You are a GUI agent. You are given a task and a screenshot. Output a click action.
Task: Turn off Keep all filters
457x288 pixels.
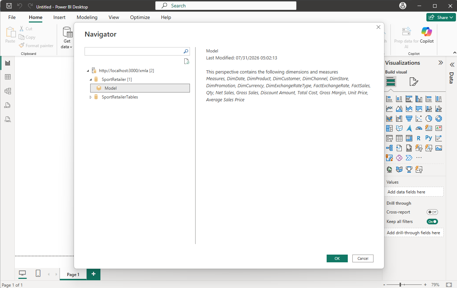(x=432, y=222)
